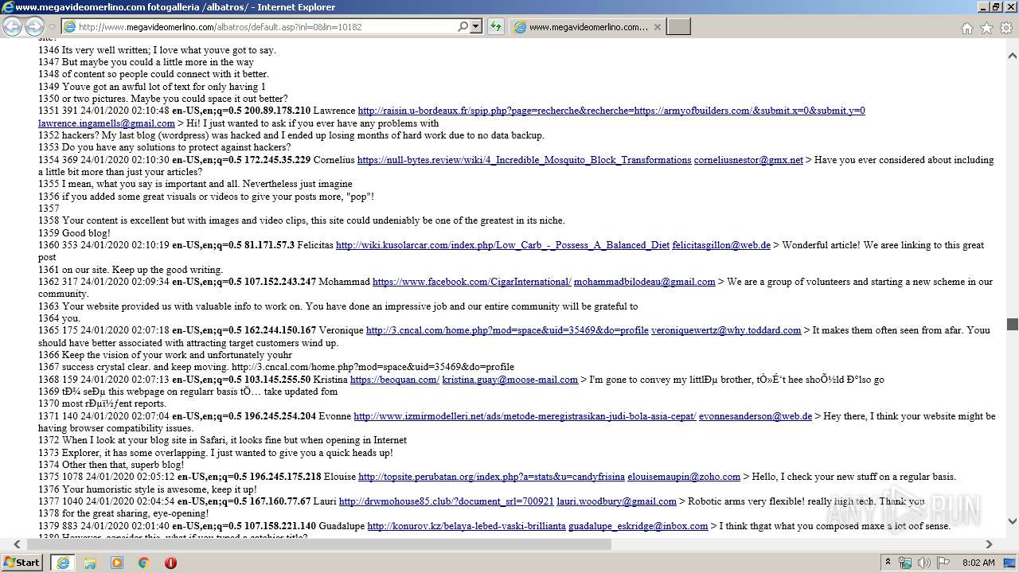This screenshot has height=573, width=1019.
Task: Go back with the browser Back arrow
Action: [x=13, y=26]
